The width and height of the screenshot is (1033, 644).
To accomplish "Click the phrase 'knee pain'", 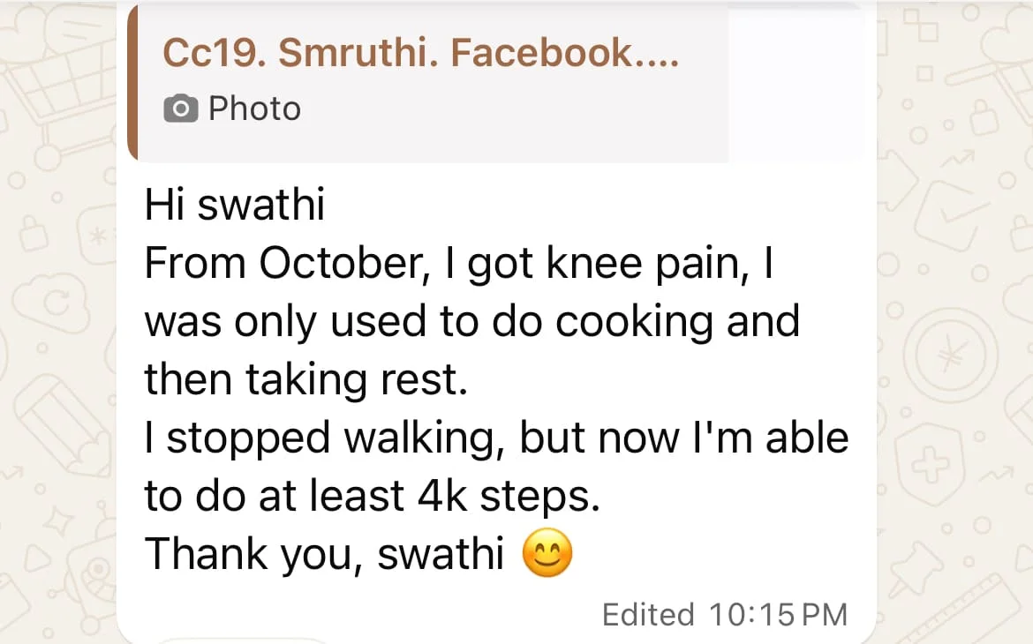I will (x=648, y=264).
